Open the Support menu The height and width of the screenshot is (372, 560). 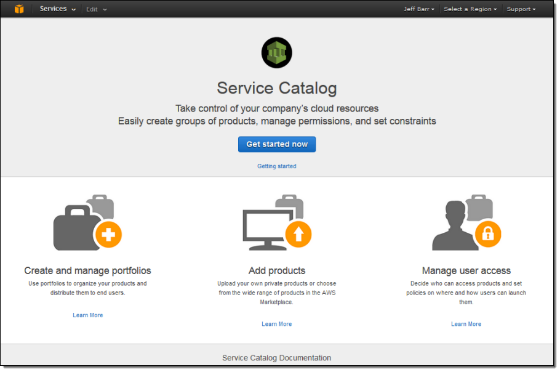click(x=521, y=9)
